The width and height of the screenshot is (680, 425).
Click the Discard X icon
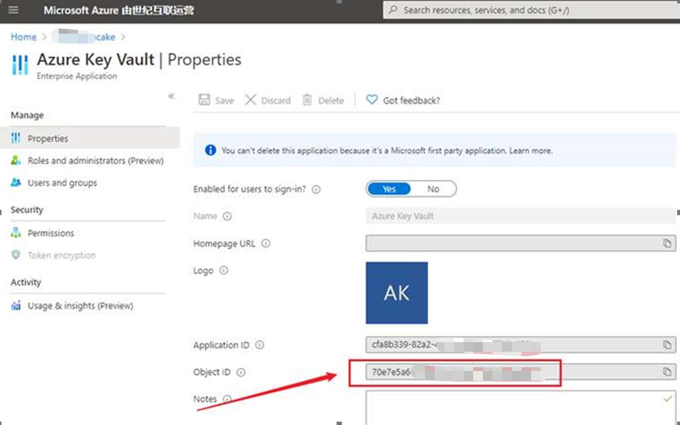point(251,100)
